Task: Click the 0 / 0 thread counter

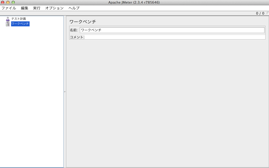Action: click(260, 13)
